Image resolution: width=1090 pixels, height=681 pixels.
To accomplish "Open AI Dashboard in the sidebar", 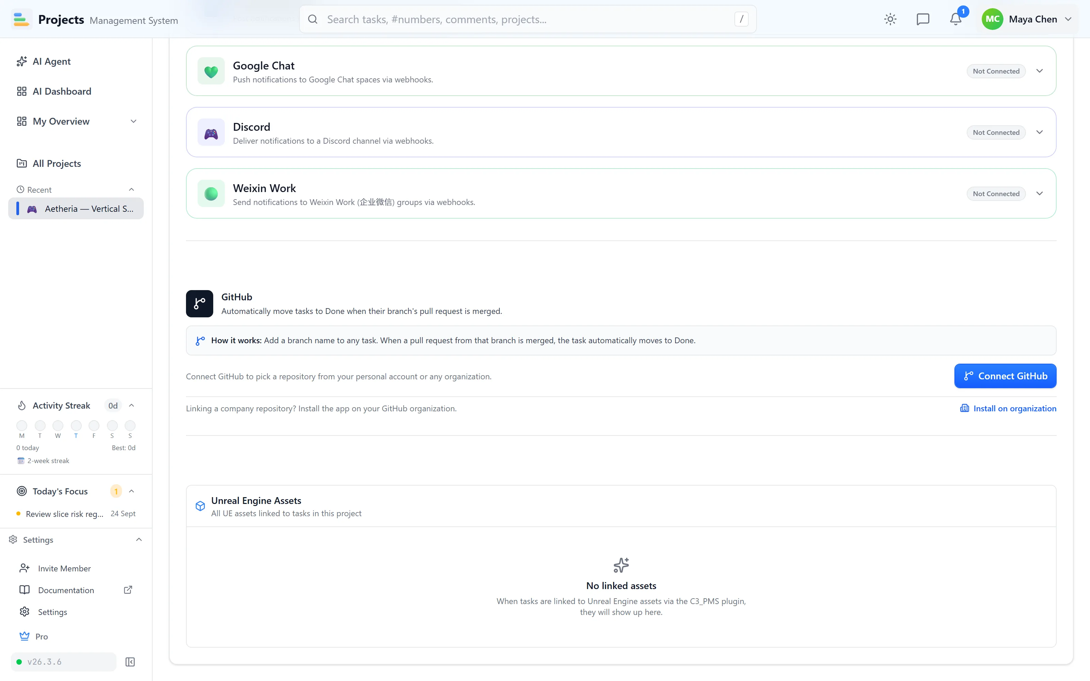I will click(76, 92).
